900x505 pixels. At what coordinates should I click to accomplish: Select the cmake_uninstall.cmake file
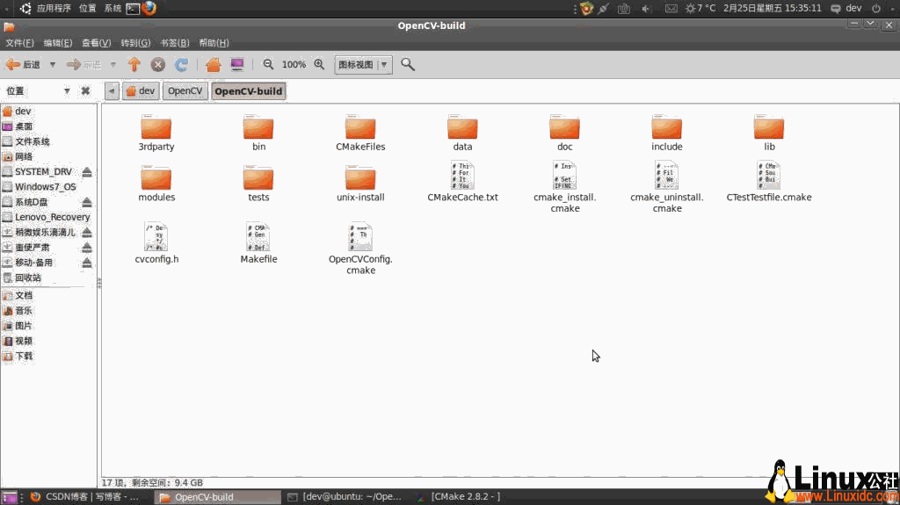tap(667, 187)
